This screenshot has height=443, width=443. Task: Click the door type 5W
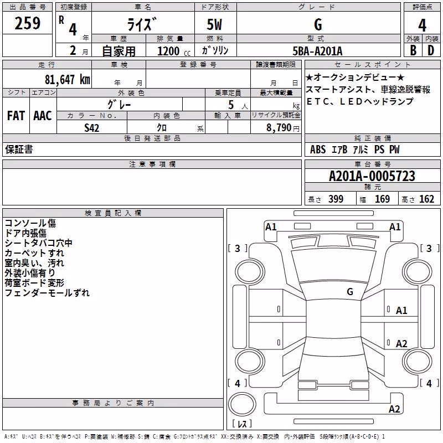[214, 24]
